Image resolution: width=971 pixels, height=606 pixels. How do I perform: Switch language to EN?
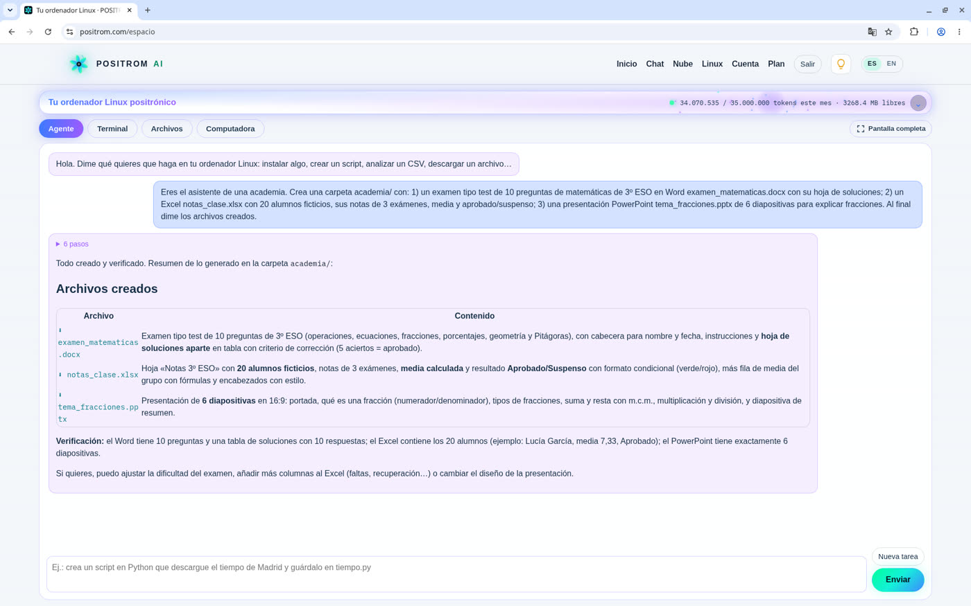891,64
